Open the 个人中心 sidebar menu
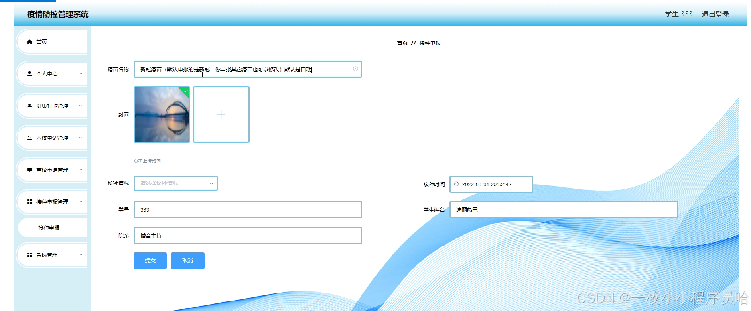751x311 pixels. [53, 74]
